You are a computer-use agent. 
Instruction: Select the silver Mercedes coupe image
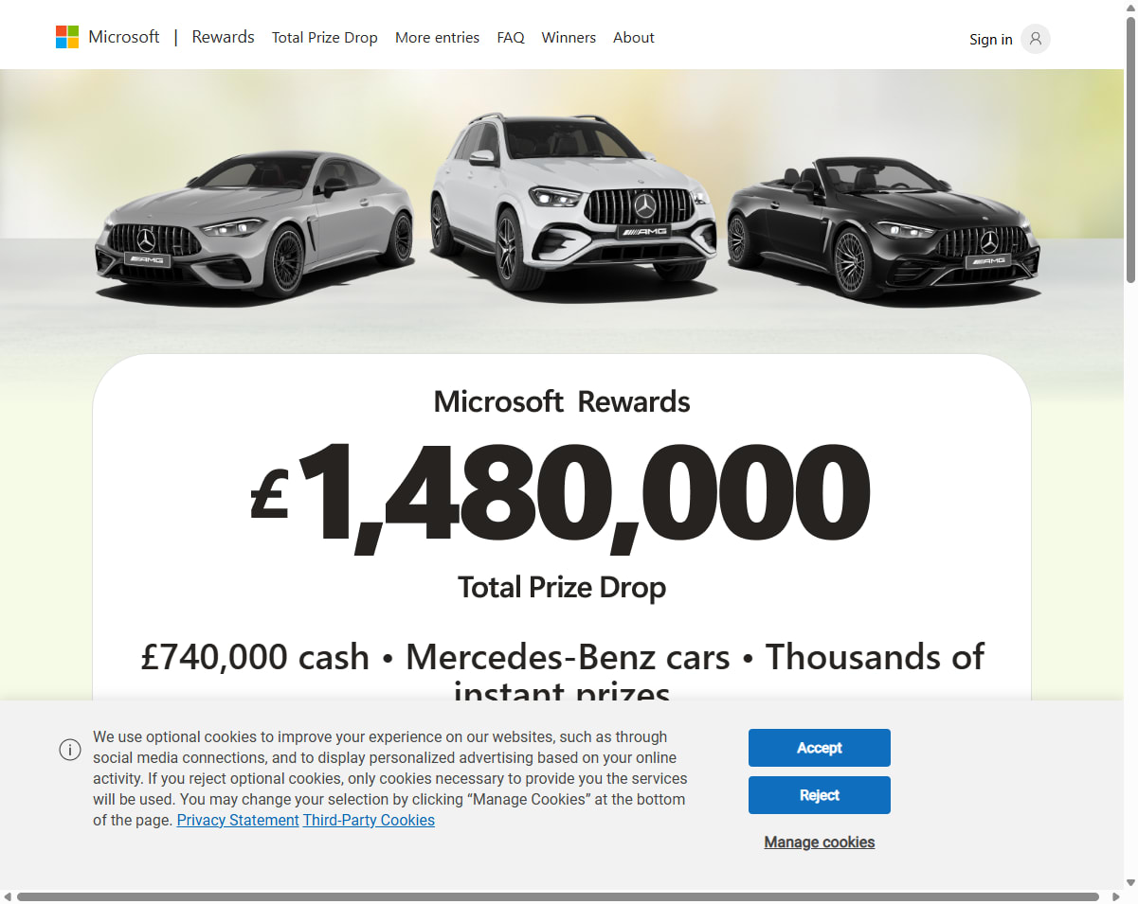pyautogui.click(x=254, y=222)
